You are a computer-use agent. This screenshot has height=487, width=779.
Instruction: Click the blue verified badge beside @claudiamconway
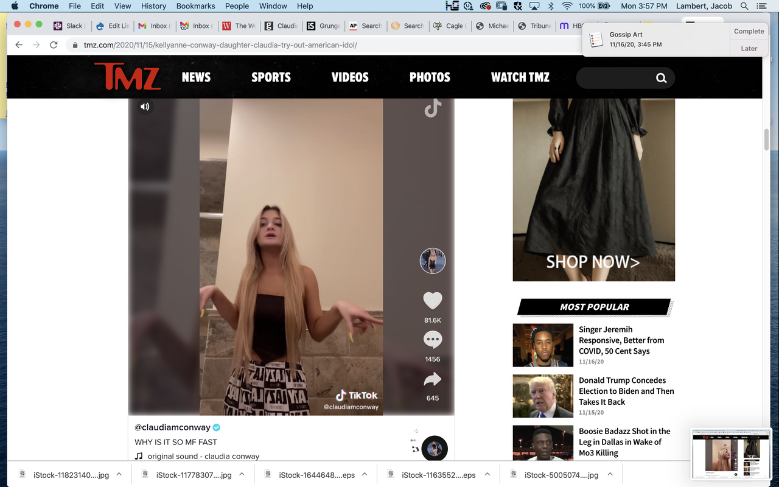tap(217, 427)
